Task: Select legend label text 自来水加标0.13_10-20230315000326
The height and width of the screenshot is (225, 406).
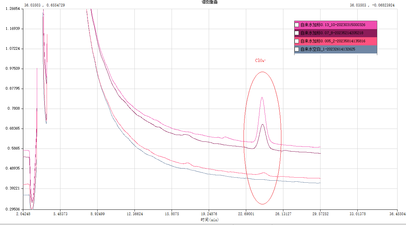Action: pos(333,25)
